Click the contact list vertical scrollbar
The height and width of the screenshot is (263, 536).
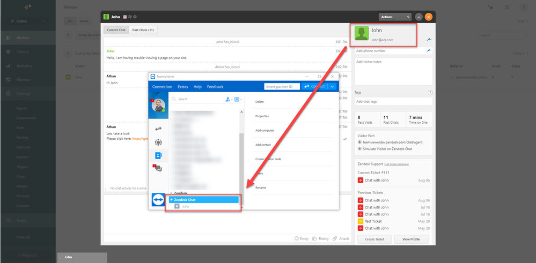241,160
